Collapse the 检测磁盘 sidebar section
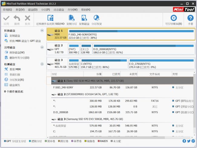197x148 pixels. click(x=42, y=64)
